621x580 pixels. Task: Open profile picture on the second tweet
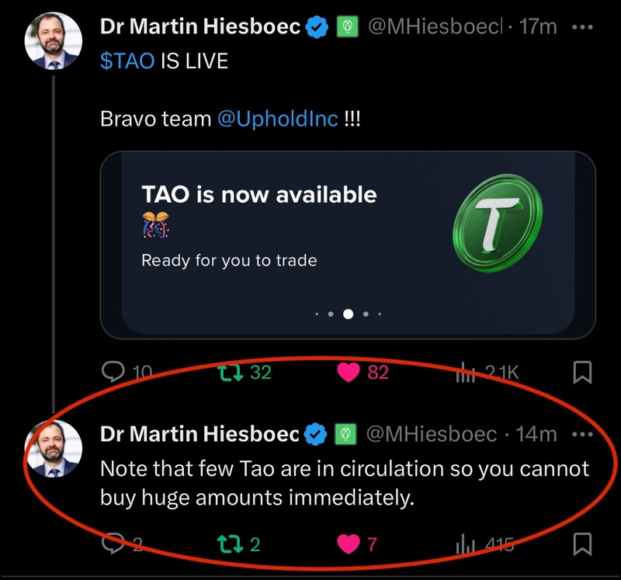[x=53, y=450]
